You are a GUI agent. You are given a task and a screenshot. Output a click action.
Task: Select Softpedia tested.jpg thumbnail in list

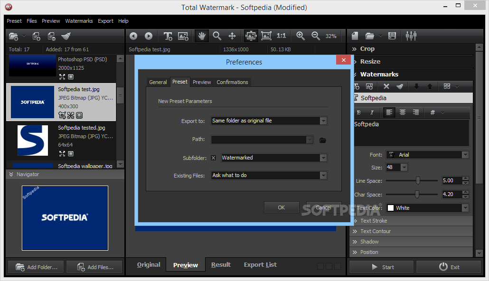(33, 140)
